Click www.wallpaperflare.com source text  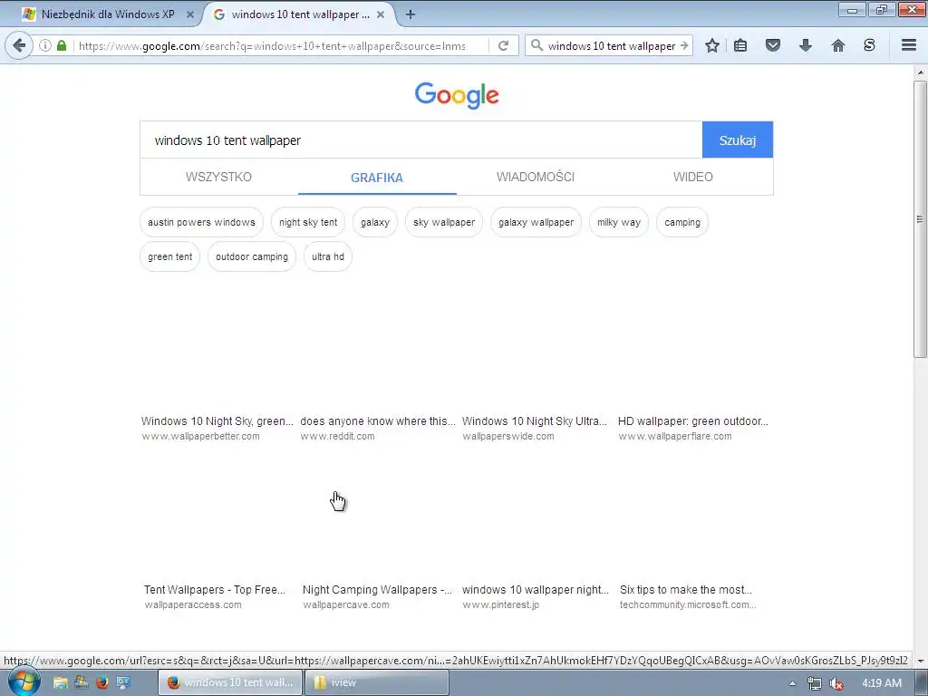(675, 436)
